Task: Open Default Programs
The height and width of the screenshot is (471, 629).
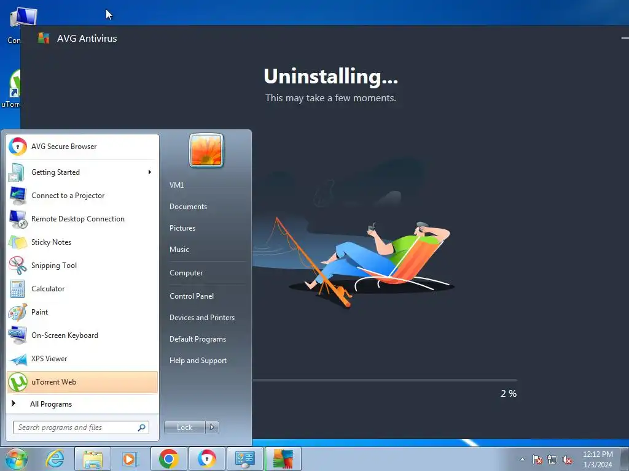Action: [x=198, y=339]
